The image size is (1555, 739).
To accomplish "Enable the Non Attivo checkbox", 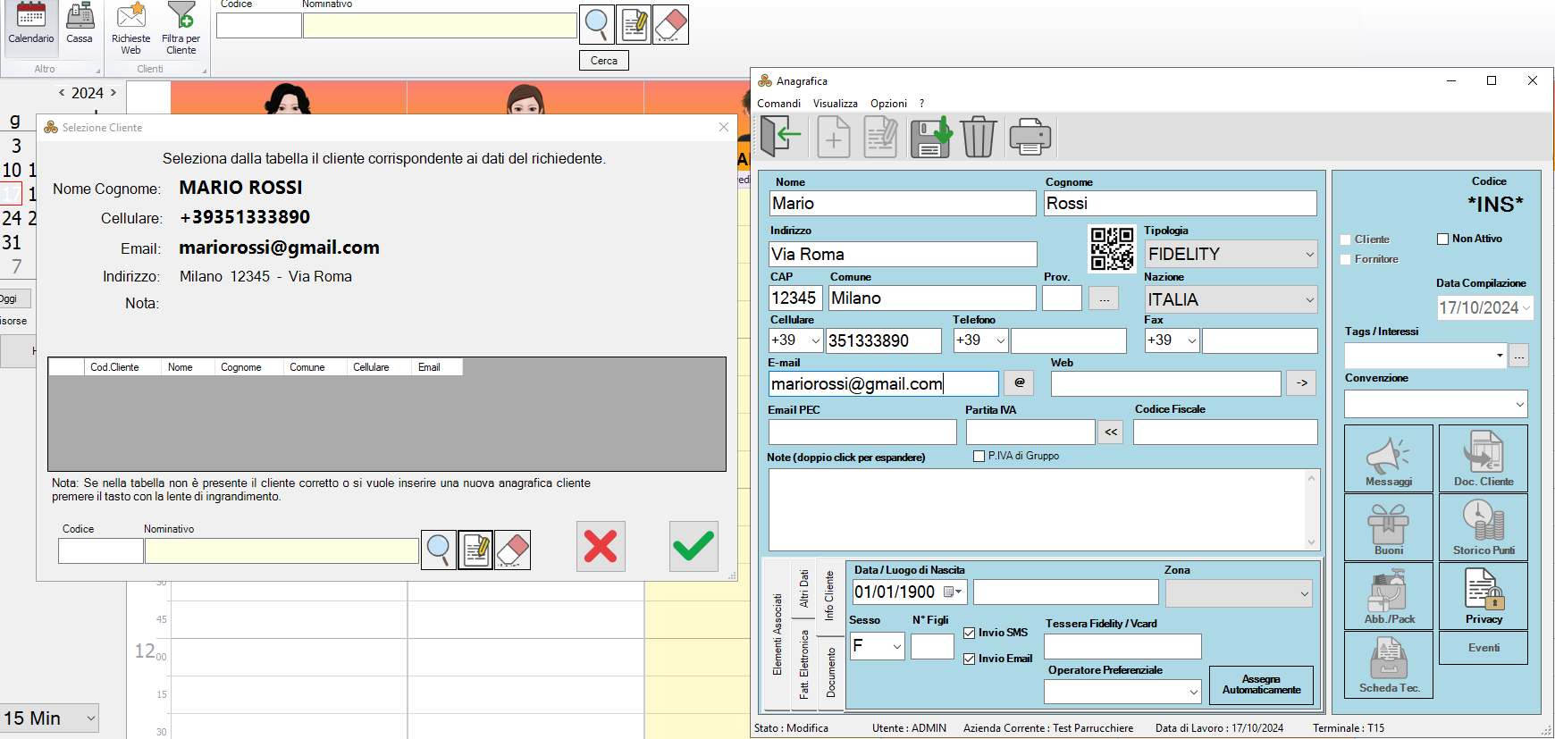I will click(x=1442, y=239).
